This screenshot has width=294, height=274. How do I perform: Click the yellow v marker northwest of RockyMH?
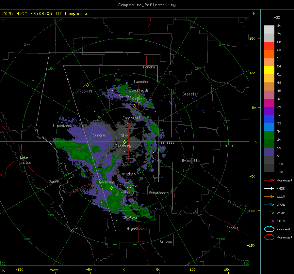pos(68,79)
